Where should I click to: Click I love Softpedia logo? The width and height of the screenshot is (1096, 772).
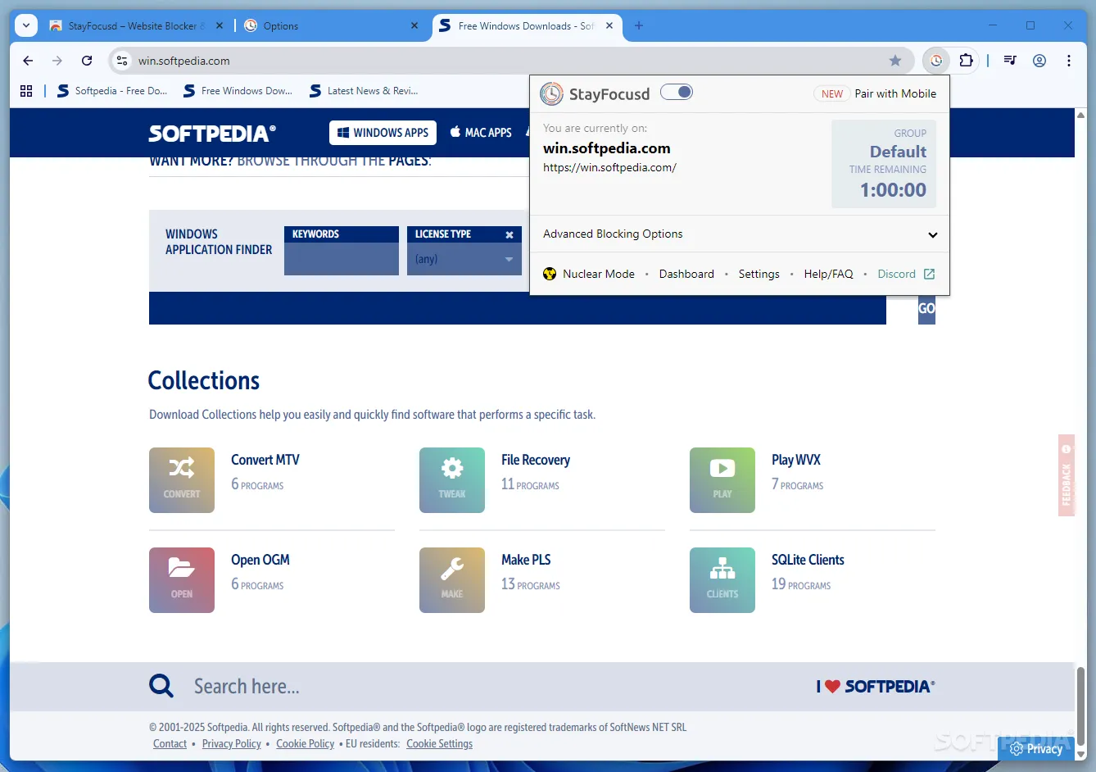pos(875,686)
